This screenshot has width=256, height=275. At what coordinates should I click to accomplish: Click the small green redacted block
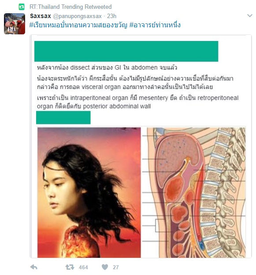(63, 118)
